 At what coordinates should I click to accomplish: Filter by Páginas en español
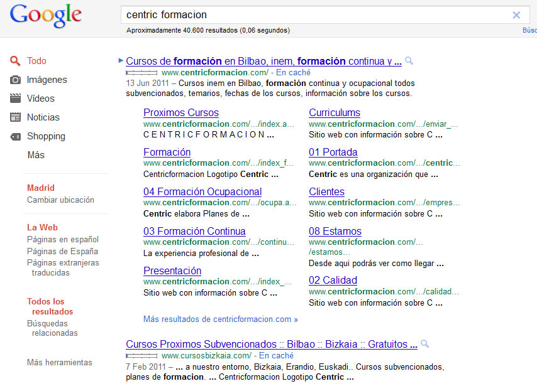(63, 239)
